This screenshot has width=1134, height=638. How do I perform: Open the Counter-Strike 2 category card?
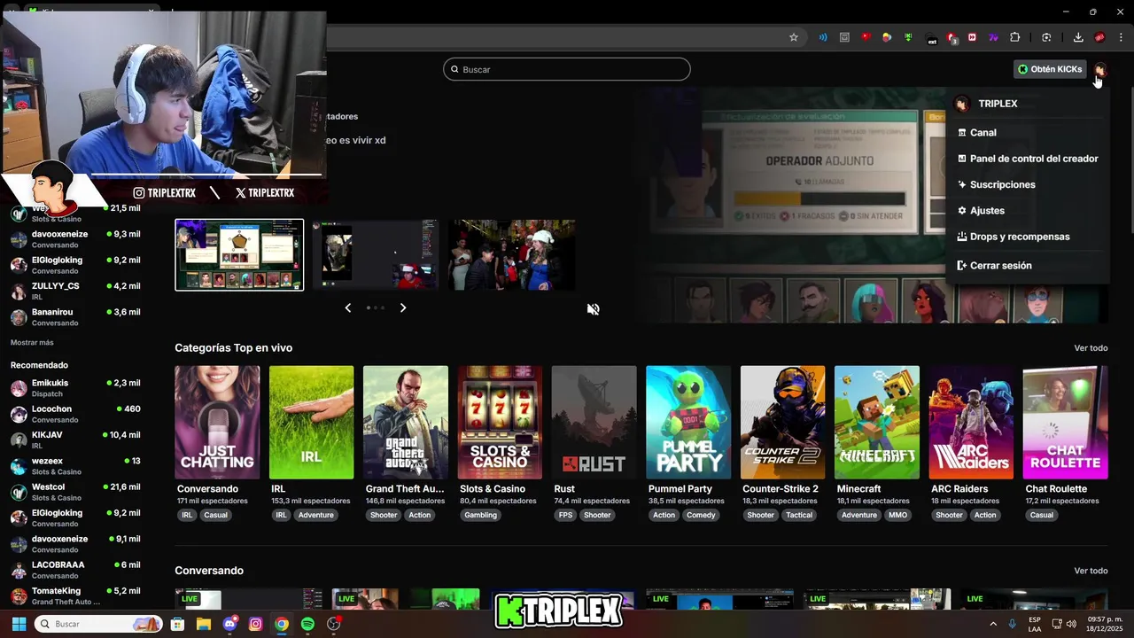click(x=782, y=423)
